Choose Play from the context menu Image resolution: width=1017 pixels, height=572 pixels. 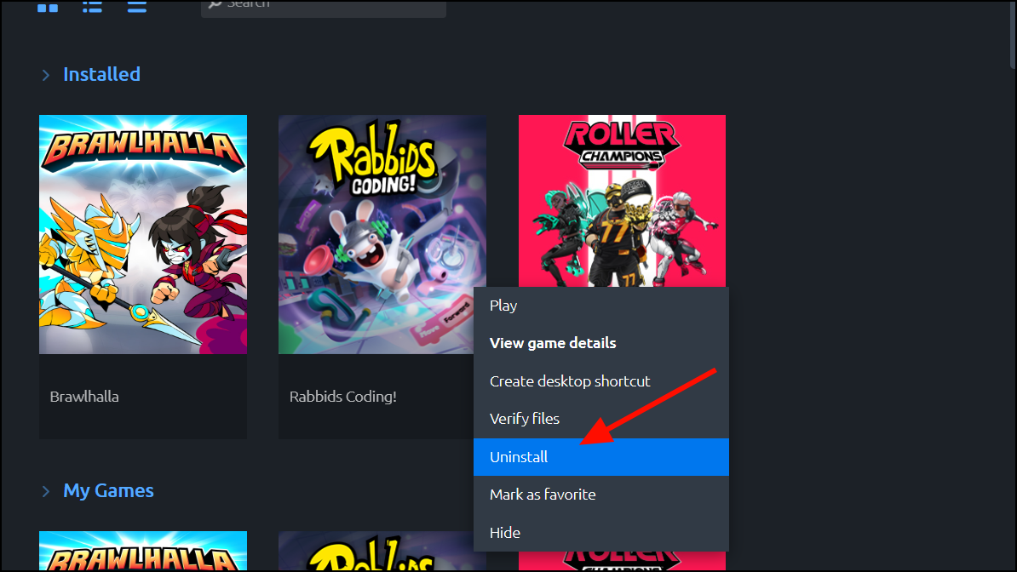coord(601,306)
